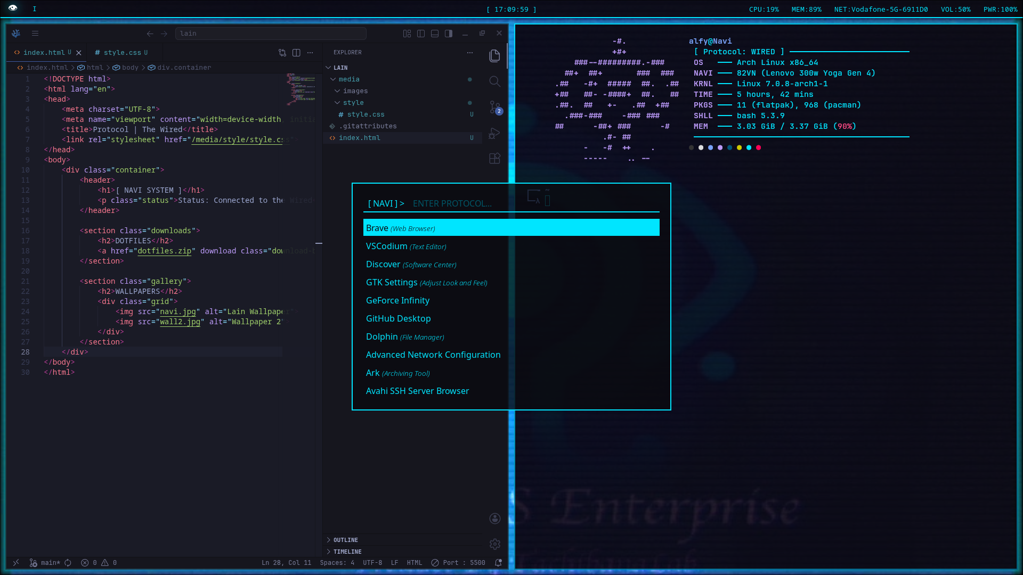Open .gitattributes in the Explorer tree
Image resolution: width=1023 pixels, height=575 pixels.
pos(403,126)
